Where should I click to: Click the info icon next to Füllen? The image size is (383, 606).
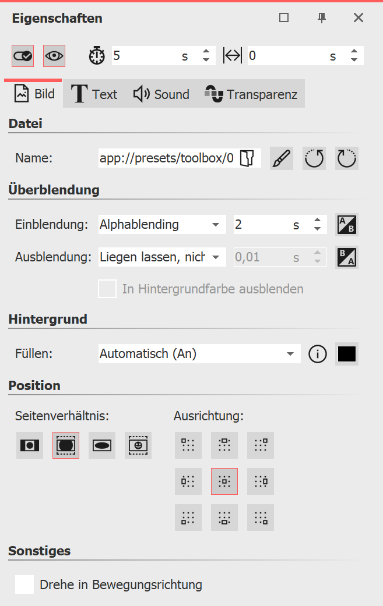[317, 354]
